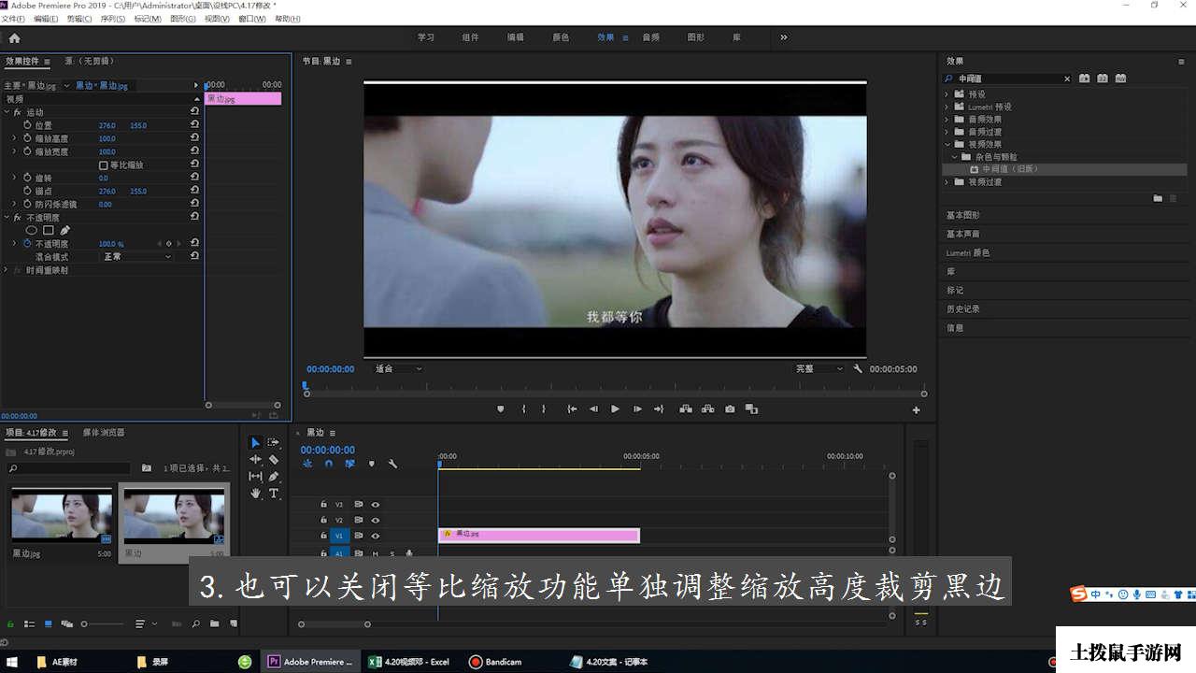Open timeline settings wrench icon
The image size is (1196, 673).
coord(392,464)
